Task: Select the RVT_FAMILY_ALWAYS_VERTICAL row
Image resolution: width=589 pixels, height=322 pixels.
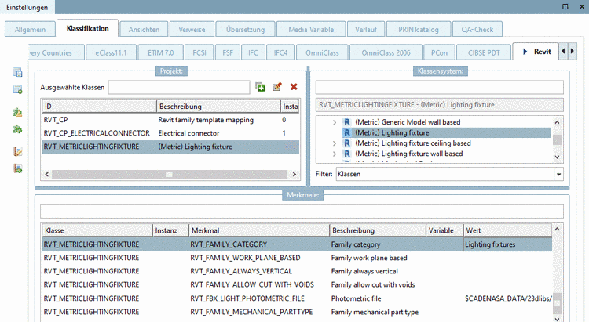Action: click(x=297, y=271)
